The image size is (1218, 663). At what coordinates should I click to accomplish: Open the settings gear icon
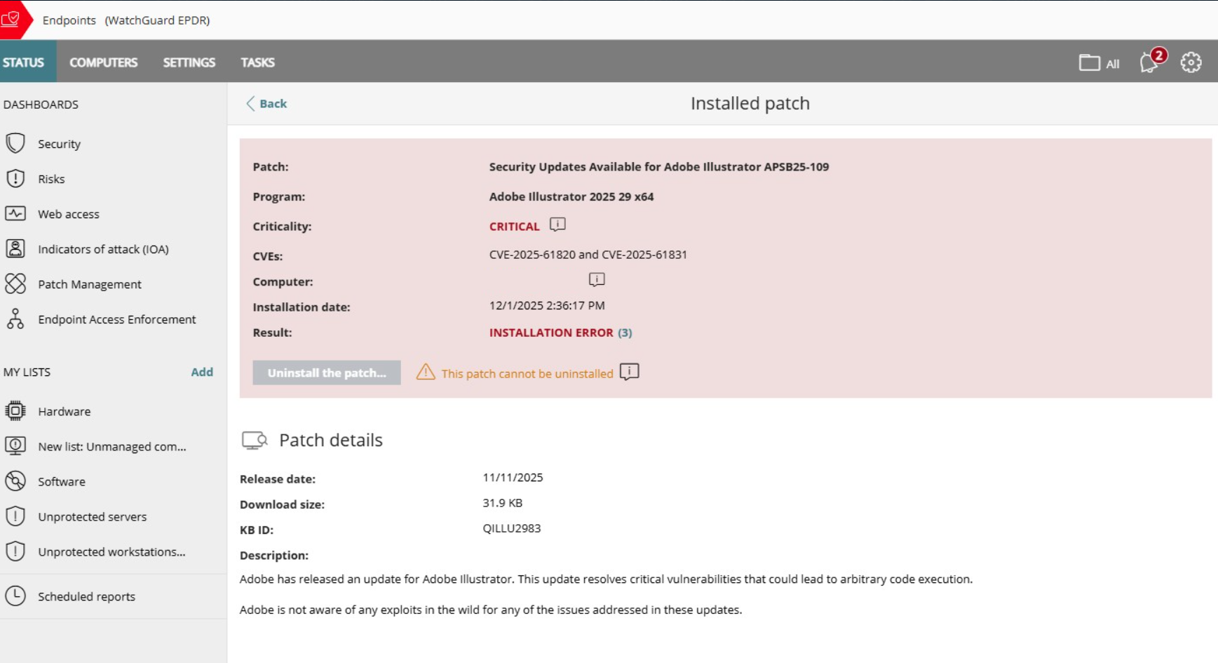1190,62
